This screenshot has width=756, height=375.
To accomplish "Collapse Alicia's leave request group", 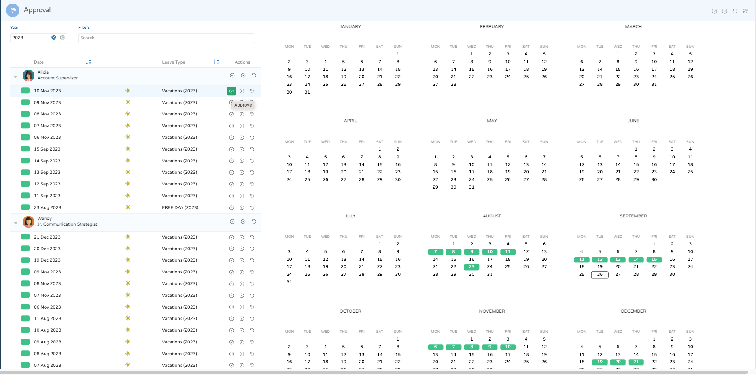I will 15,76.
